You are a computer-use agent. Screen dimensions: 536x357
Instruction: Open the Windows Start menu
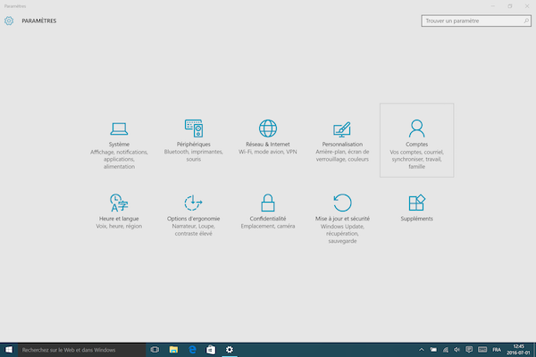[x=9, y=350]
